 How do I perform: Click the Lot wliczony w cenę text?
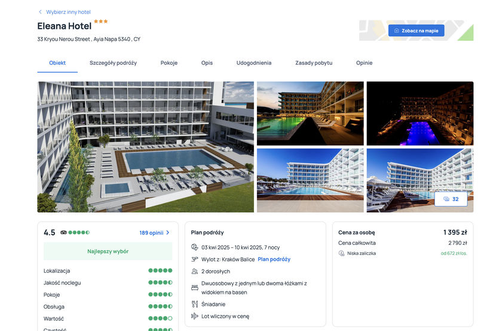225,317
